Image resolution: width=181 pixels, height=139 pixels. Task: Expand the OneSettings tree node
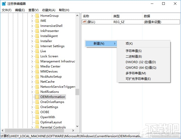pos(32,107)
